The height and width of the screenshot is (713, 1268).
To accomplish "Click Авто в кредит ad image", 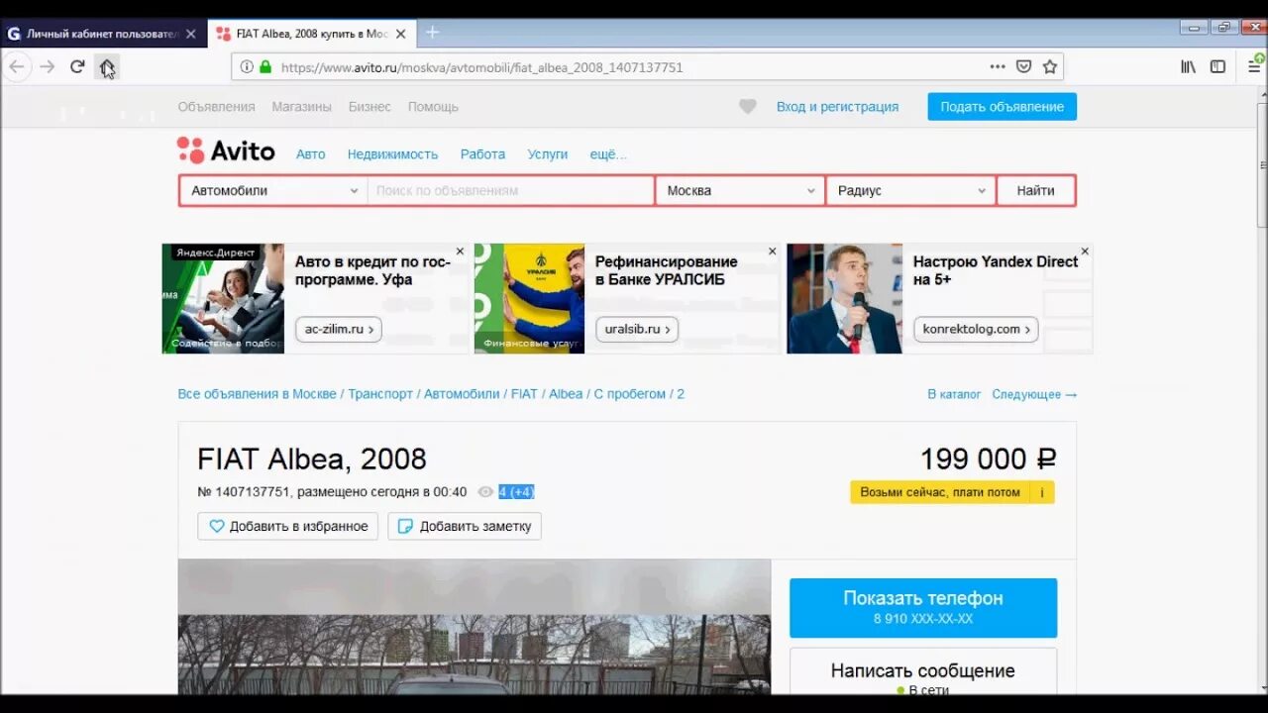I will 223,299.
